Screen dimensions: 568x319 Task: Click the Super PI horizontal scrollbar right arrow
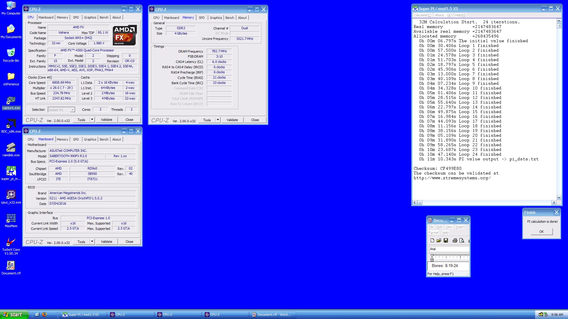(x=554, y=203)
